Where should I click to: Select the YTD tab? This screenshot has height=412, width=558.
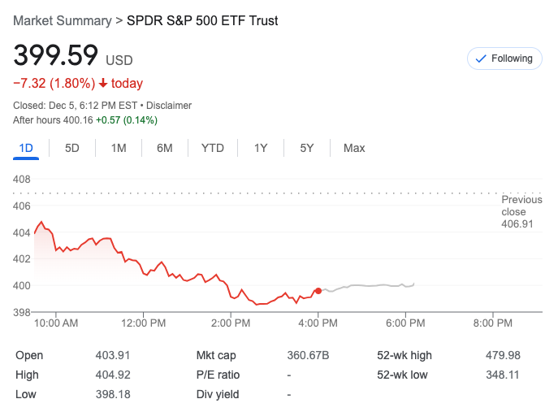tap(213, 148)
